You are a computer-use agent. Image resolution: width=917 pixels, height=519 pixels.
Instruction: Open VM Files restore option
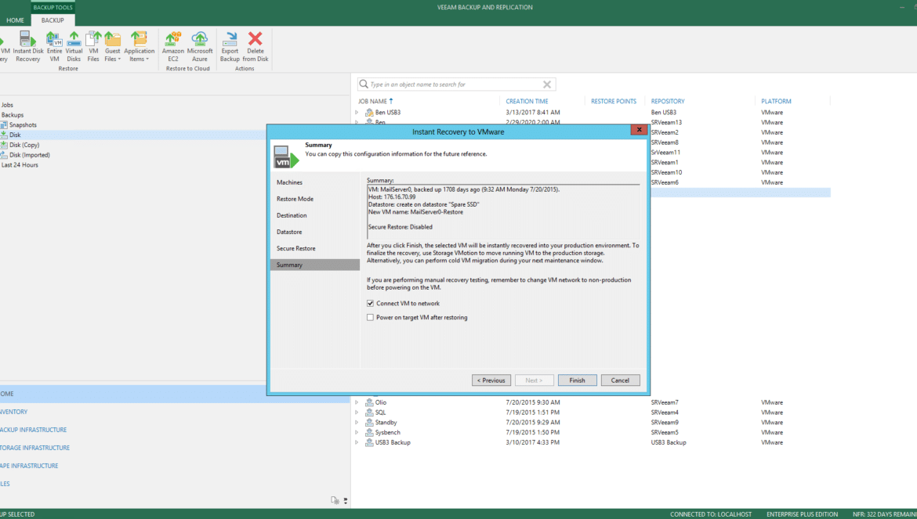tap(93, 46)
